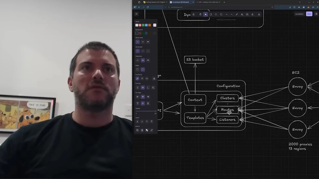The width and height of the screenshot is (319, 179).
Task: Select the Arrow tool
Action: pyautogui.click(x=226, y=14)
